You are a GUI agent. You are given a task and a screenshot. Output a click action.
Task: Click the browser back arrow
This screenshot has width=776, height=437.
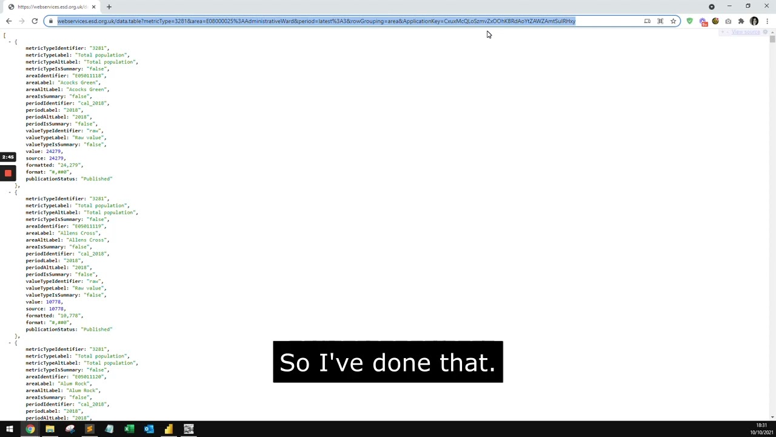pyautogui.click(x=8, y=21)
